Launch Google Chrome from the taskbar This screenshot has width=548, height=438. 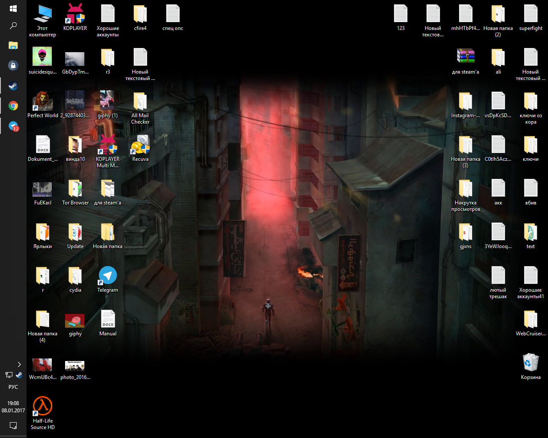pos(13,106)
